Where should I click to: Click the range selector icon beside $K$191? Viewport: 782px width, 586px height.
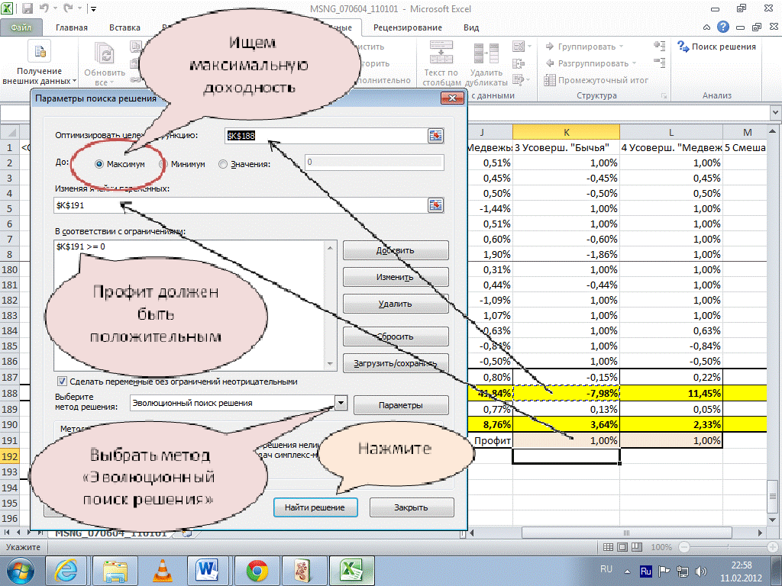coord(436,205)
